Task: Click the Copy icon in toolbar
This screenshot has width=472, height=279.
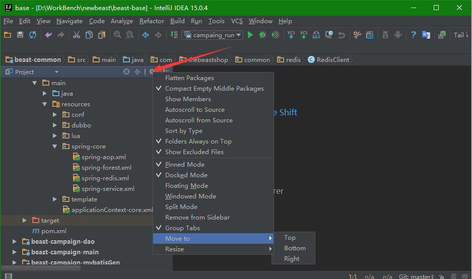Action: (x=89, y=35)
